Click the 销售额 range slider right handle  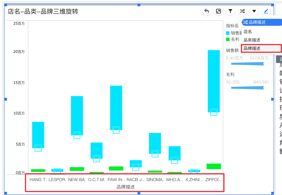[266, 64]
